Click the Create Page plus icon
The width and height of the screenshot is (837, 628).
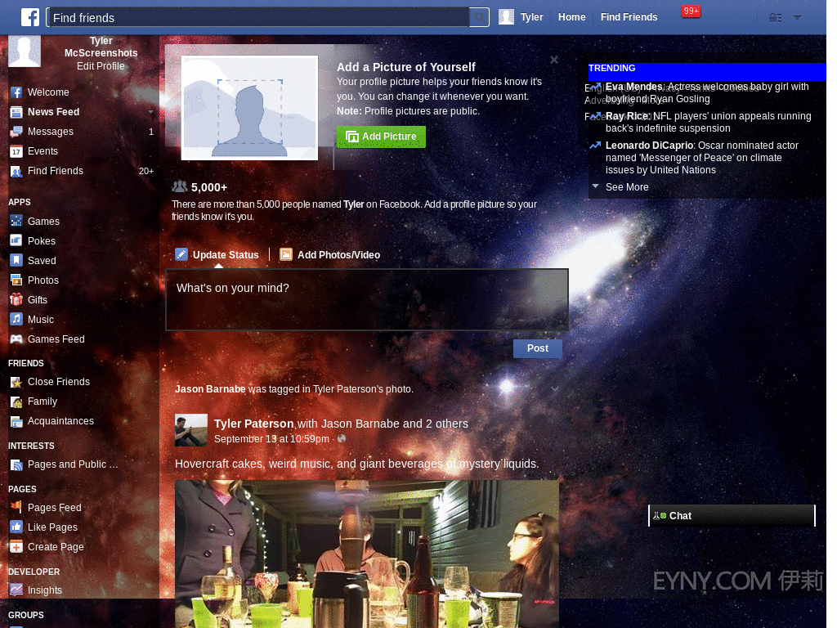pyautogui.click(x=16, y=547)
